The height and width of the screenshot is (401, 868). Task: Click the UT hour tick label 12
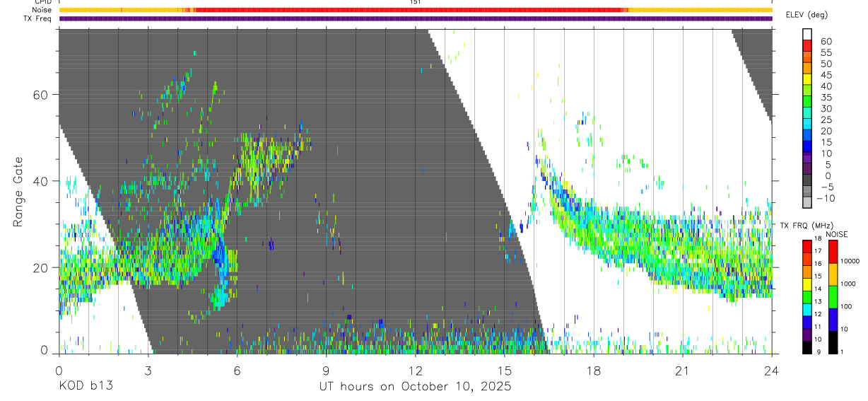[x=415, y=371]
